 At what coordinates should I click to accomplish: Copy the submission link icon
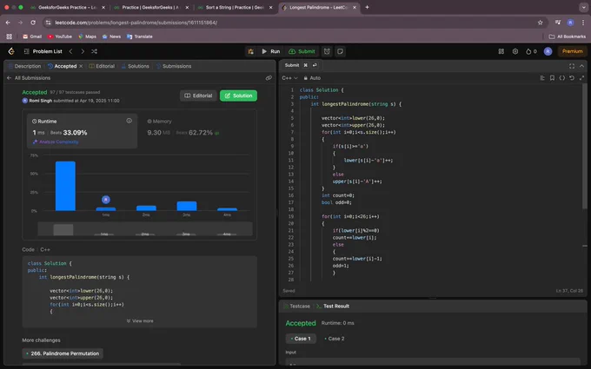tap(269, 78)
